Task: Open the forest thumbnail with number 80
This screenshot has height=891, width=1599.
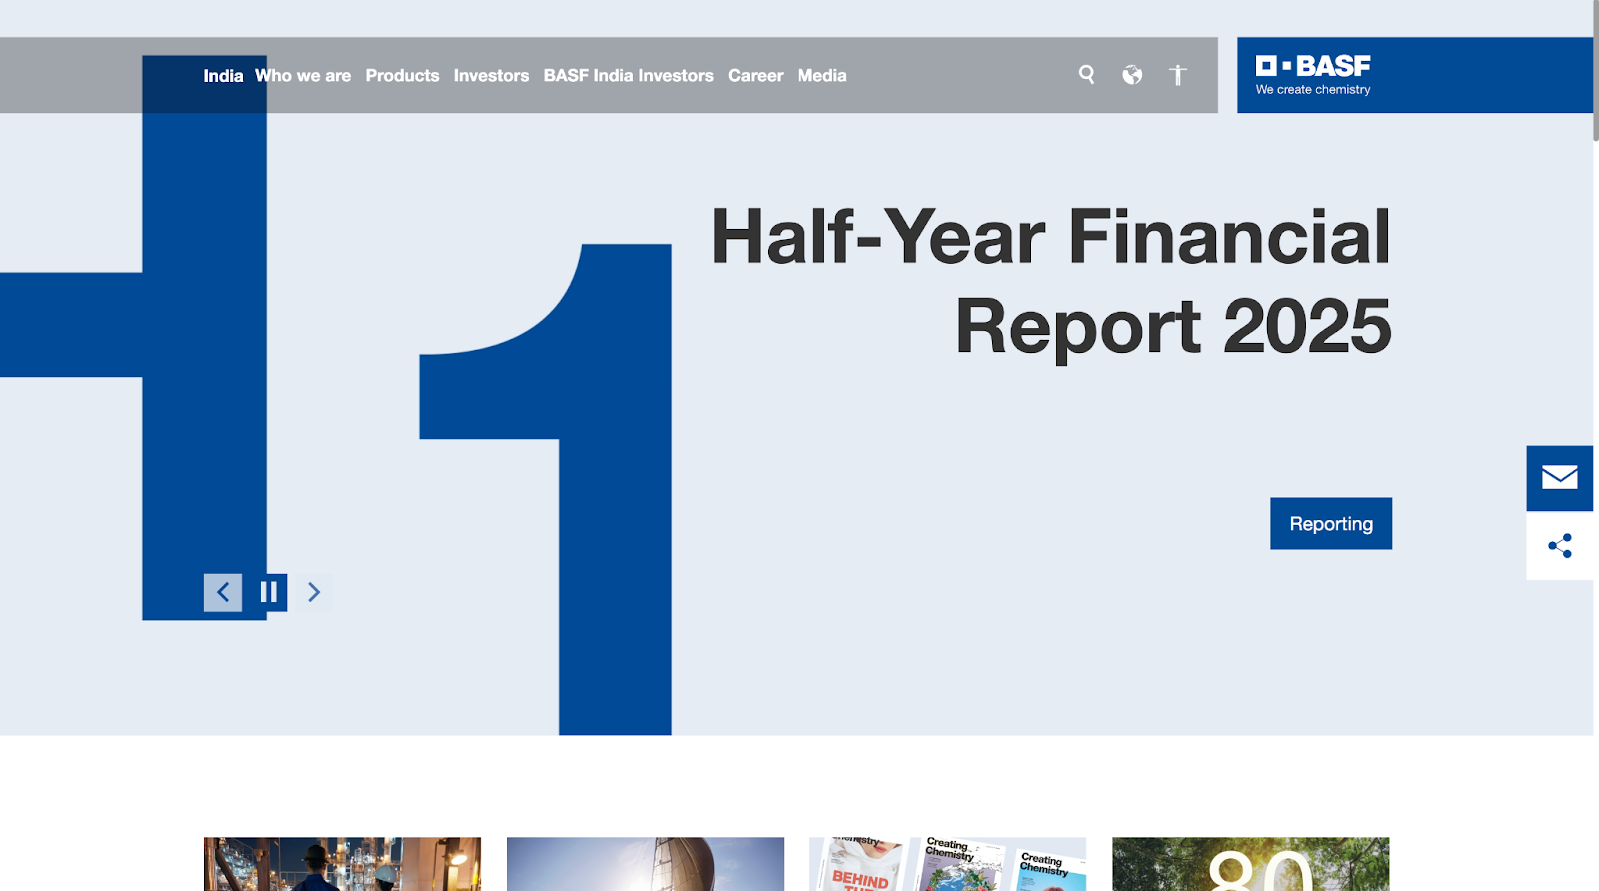Action: pyautogui.click(x=1250, y=864)
